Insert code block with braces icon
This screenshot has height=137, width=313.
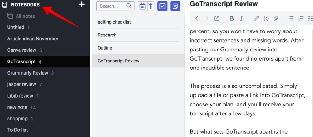coord(266,19)
